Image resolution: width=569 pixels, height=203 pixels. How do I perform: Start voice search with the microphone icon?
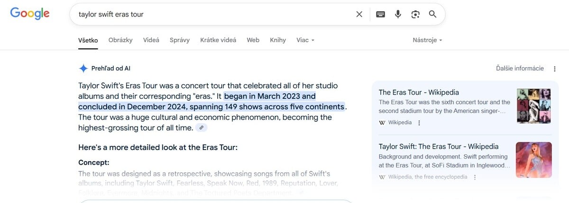[x=398, y=14]
